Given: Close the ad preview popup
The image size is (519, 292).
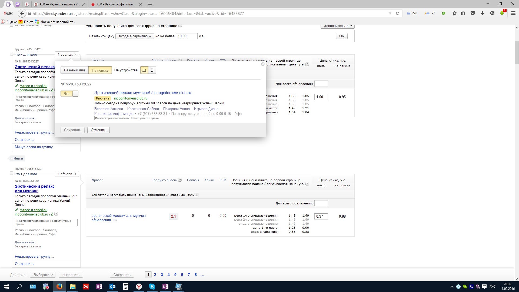Looking at the screenshot, I should [263, 64].
